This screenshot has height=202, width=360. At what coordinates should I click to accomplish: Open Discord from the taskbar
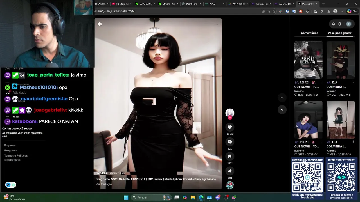tap(218, 198)
